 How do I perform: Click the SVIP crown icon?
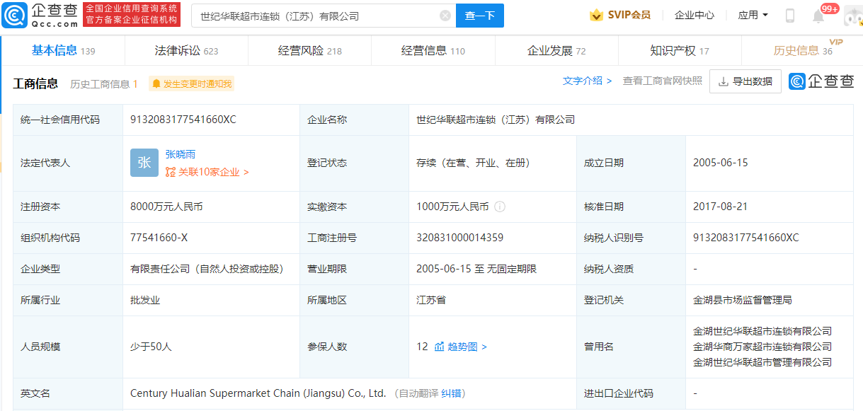597,15
